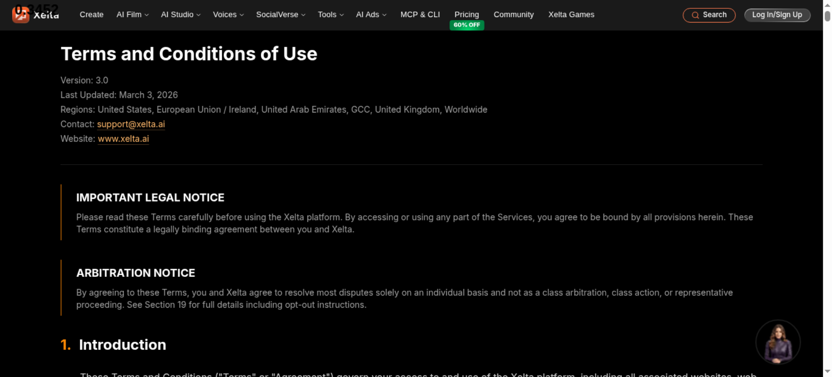The height and width of the screenshot is (377, 832).
Task: Click the '1. Introduction' section heading
Action: coord(113,345)
